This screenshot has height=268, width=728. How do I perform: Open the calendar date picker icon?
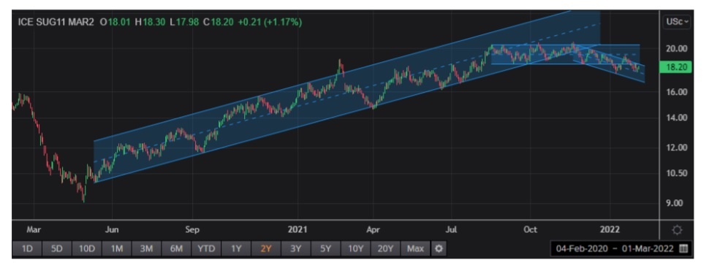pyautogui.click(x=683, y=248)
